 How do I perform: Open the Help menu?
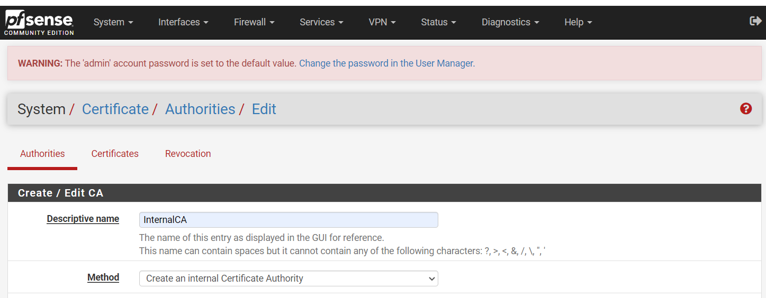pos(578,22)
